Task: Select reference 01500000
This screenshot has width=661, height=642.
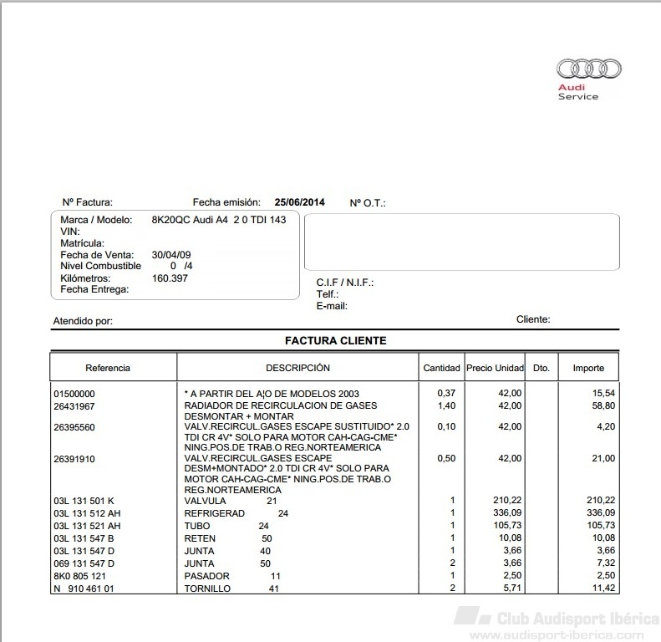Action: tap(74, 394)
